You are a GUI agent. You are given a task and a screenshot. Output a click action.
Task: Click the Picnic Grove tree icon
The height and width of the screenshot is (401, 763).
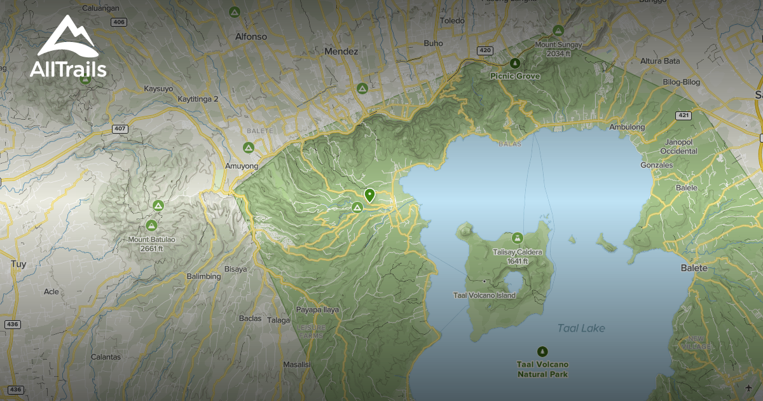[514, 64]
